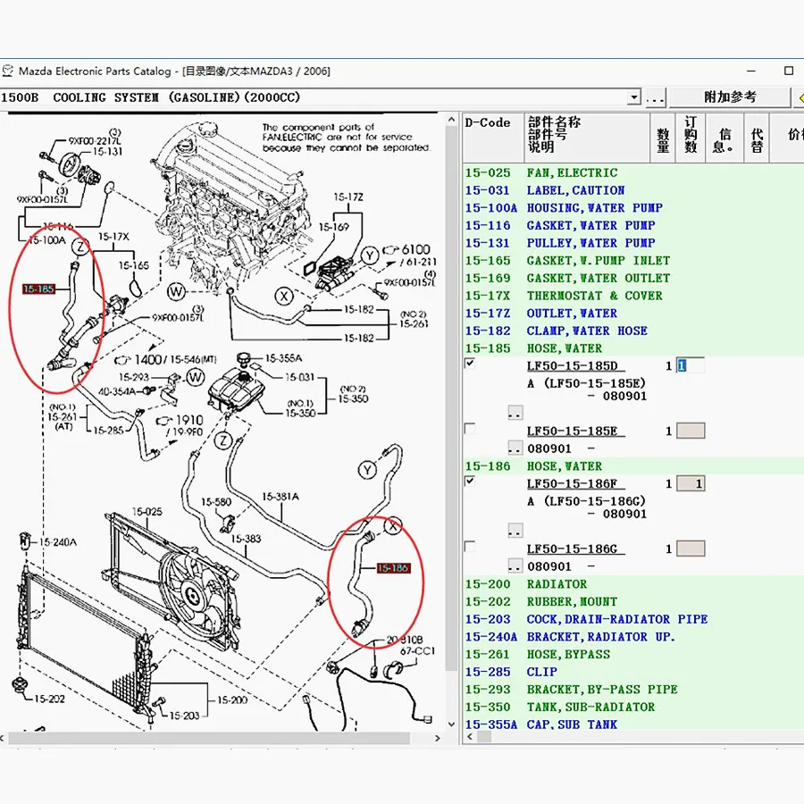Click the highlighted 15-186 label in diagram
Viewport: 804px width, 804px height.
pyautogui.click(x=393, y=568)
